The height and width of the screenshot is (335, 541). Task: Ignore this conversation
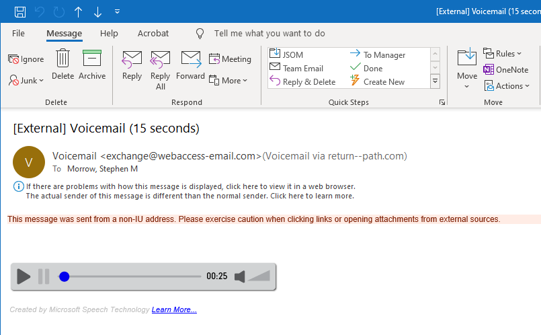click(26, 59)
